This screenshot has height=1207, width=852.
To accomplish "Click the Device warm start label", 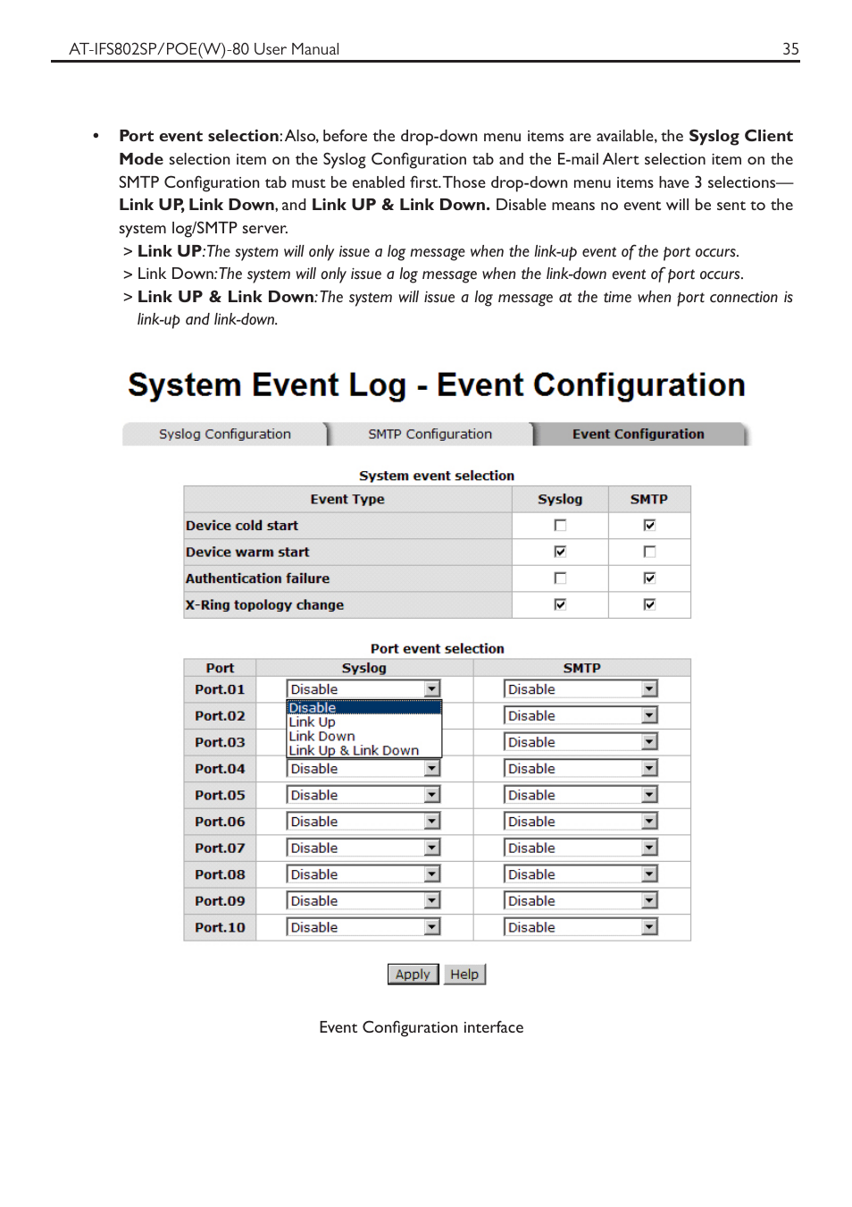I will click(x=247, y=552).
